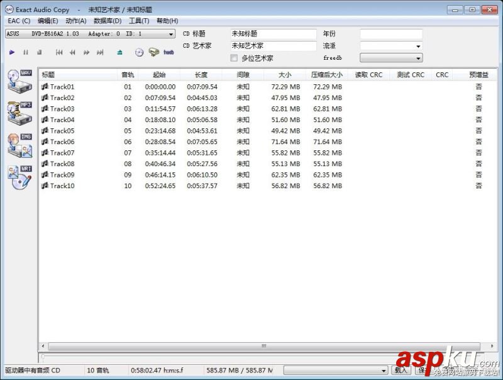Click the 未知标题 CD title field
Screen dimensions: 503x380
tap(273, 33)
